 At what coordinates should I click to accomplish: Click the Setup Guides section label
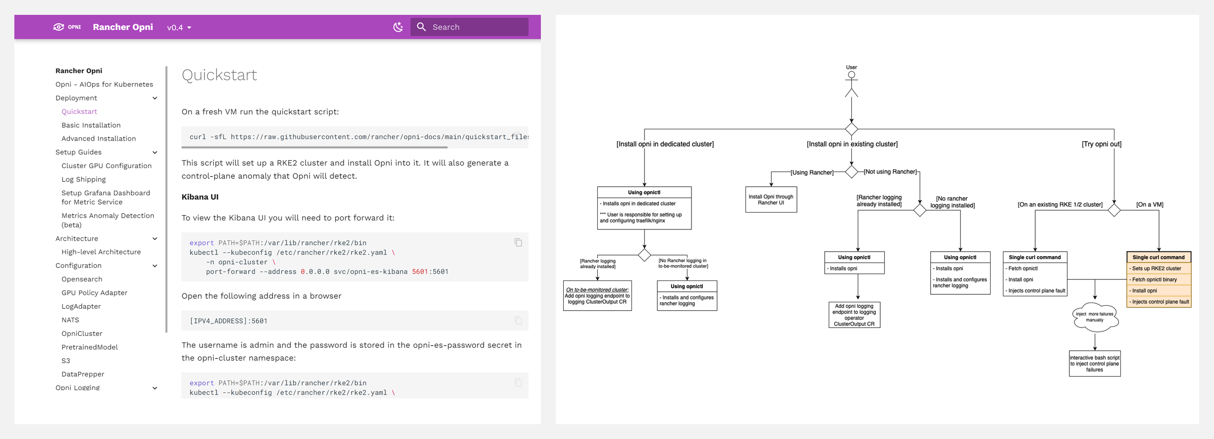pyautogui.click(x=78, y=152)
